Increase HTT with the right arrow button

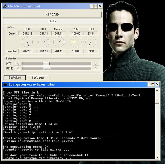(x=96, y=64)
